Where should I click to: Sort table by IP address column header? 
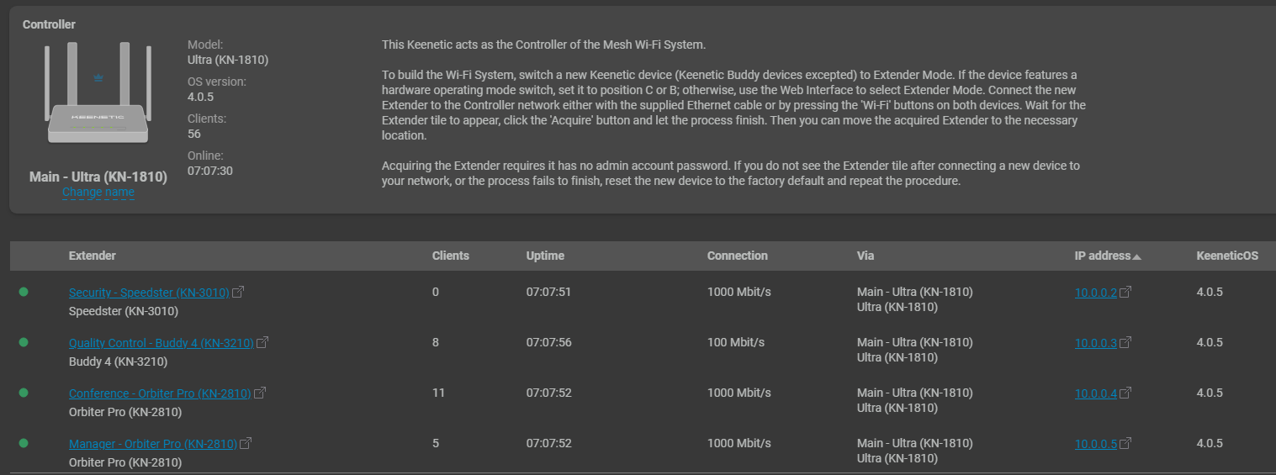pyautogui.click(x=1108, y=256)
